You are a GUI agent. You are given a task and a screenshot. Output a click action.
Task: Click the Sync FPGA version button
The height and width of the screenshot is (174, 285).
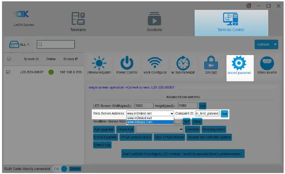point(169,137)
